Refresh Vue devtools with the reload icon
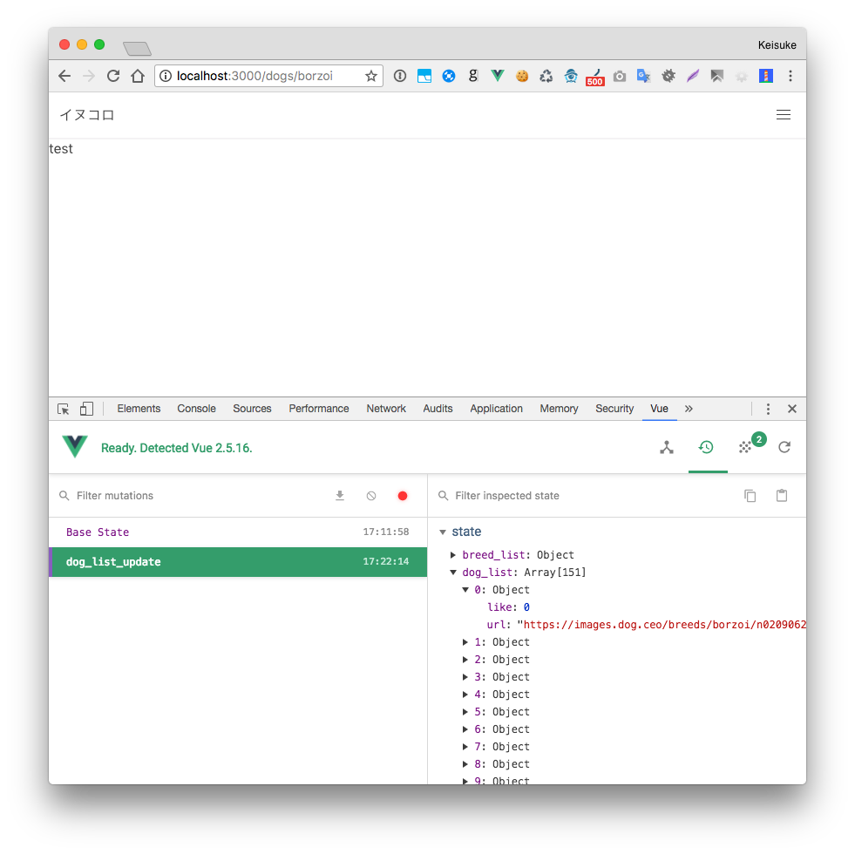 (784, 447)
